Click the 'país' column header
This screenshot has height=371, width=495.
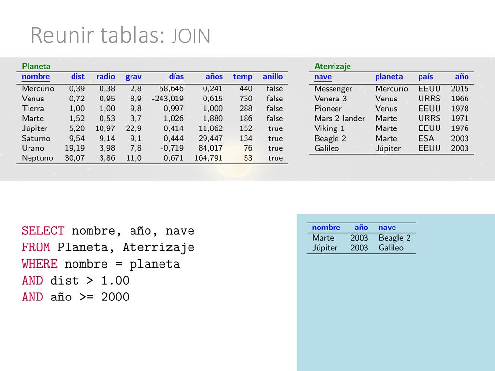425,77
